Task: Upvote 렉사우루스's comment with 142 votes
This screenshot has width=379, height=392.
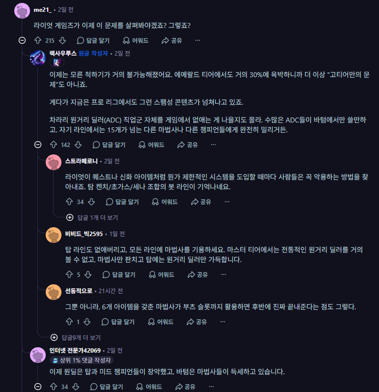Action: tap(54, 145)
